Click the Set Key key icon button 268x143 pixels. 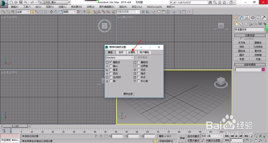[x=182, y=138]
